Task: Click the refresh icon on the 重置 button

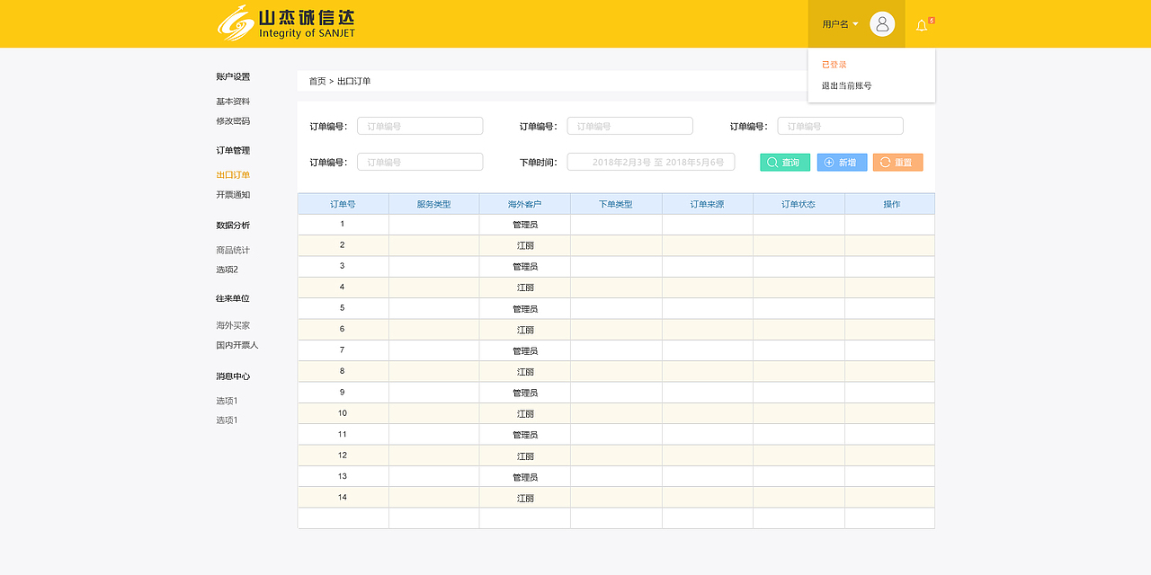Action: tap(885, 163)
